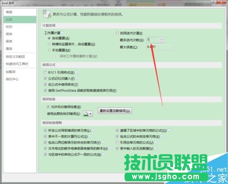The height and width of the screenshot is (184, 228).
Task: Select 手动重算(M) radio option
Action: 49,50
